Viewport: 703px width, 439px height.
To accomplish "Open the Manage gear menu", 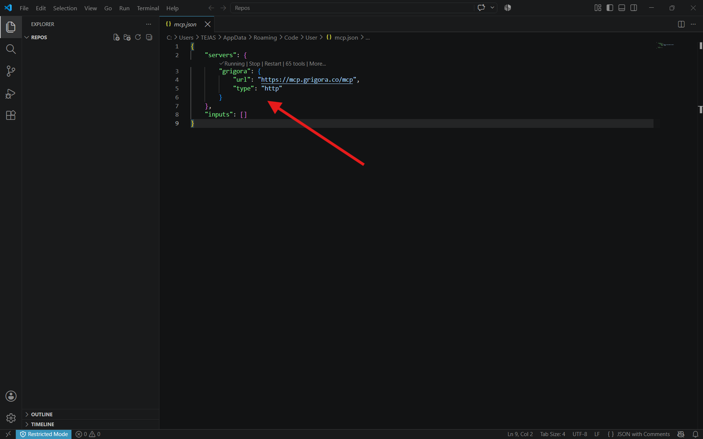I will tap(11, 418).
